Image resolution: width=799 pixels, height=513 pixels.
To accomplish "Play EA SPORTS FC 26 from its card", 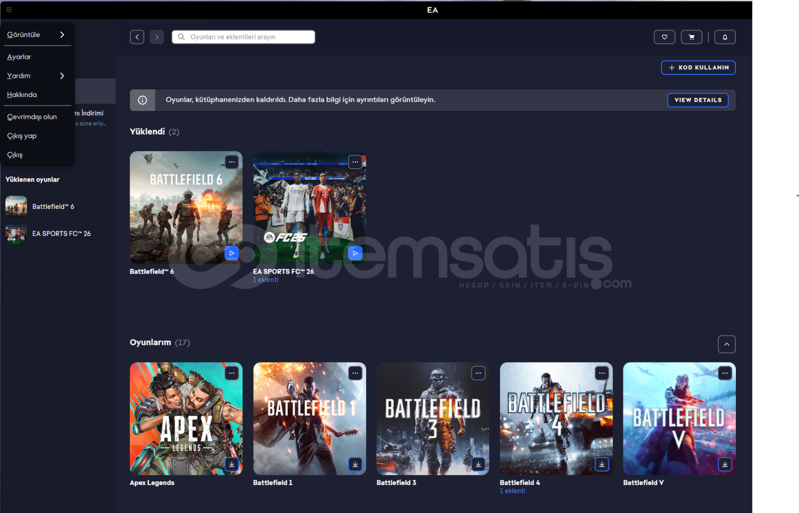I will [355, 253].
